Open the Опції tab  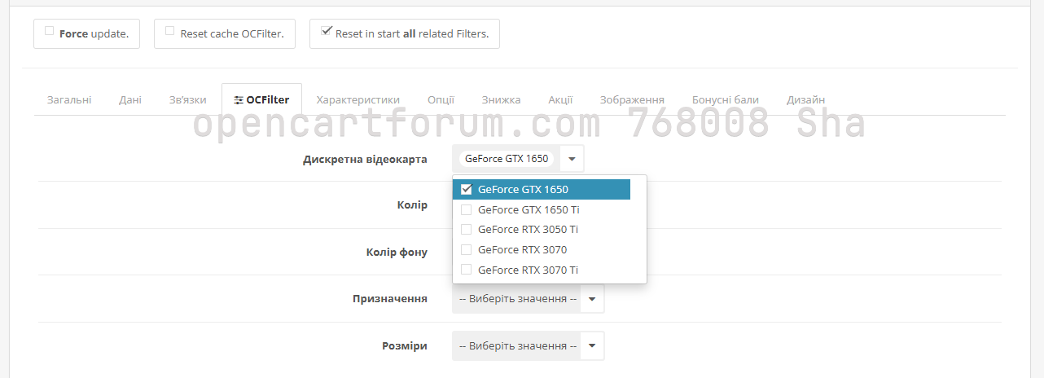coord(441,99)
